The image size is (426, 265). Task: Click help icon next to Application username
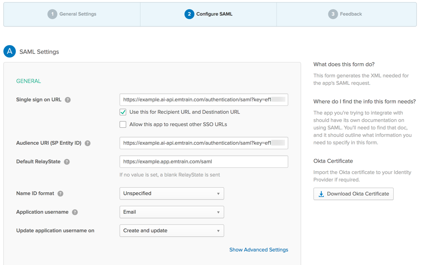pyautogui.click(x=75, y=212)
